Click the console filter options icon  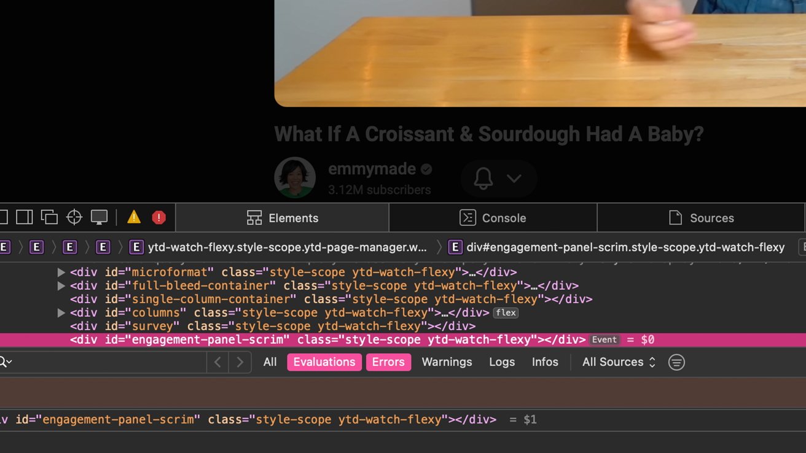coord(676,362)
